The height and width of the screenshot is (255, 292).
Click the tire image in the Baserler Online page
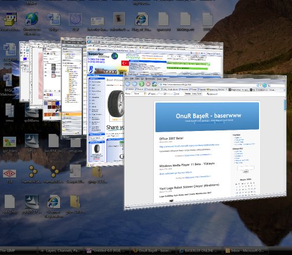coord(115,103)
